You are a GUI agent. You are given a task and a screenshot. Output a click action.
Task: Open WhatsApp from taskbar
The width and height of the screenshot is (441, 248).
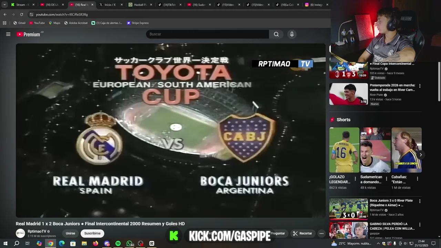pos(130,244)
